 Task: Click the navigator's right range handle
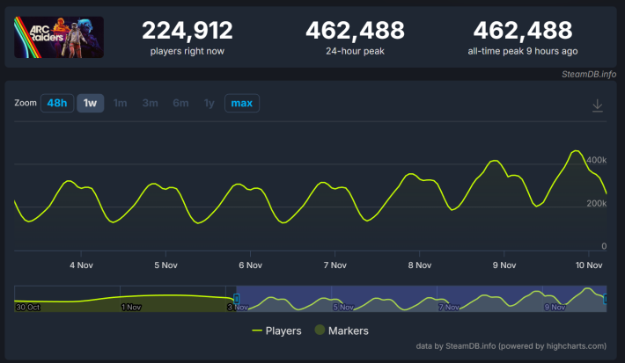(x=606, y=299)
